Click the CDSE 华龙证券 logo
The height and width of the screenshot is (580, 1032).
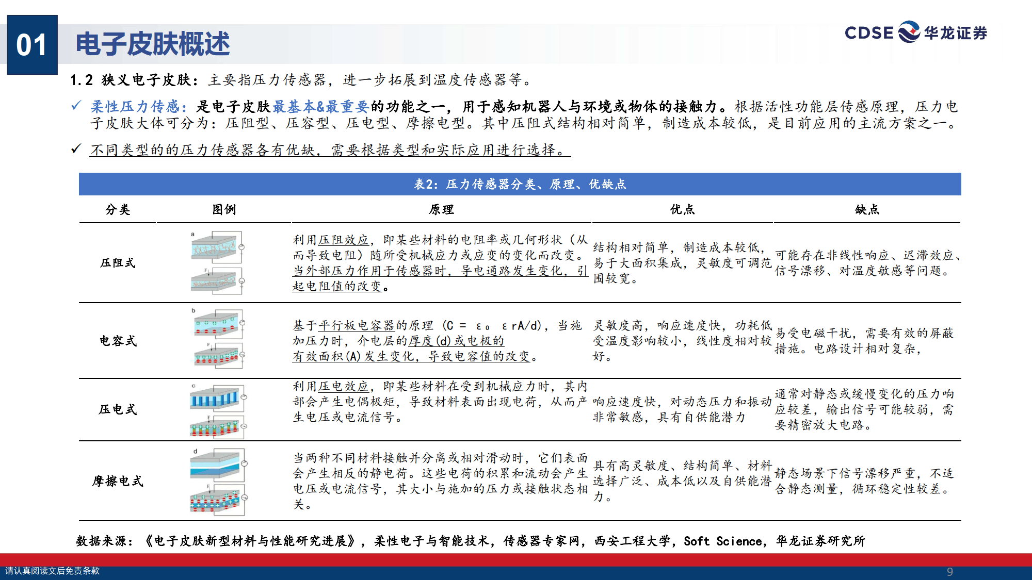coord(920,34)
